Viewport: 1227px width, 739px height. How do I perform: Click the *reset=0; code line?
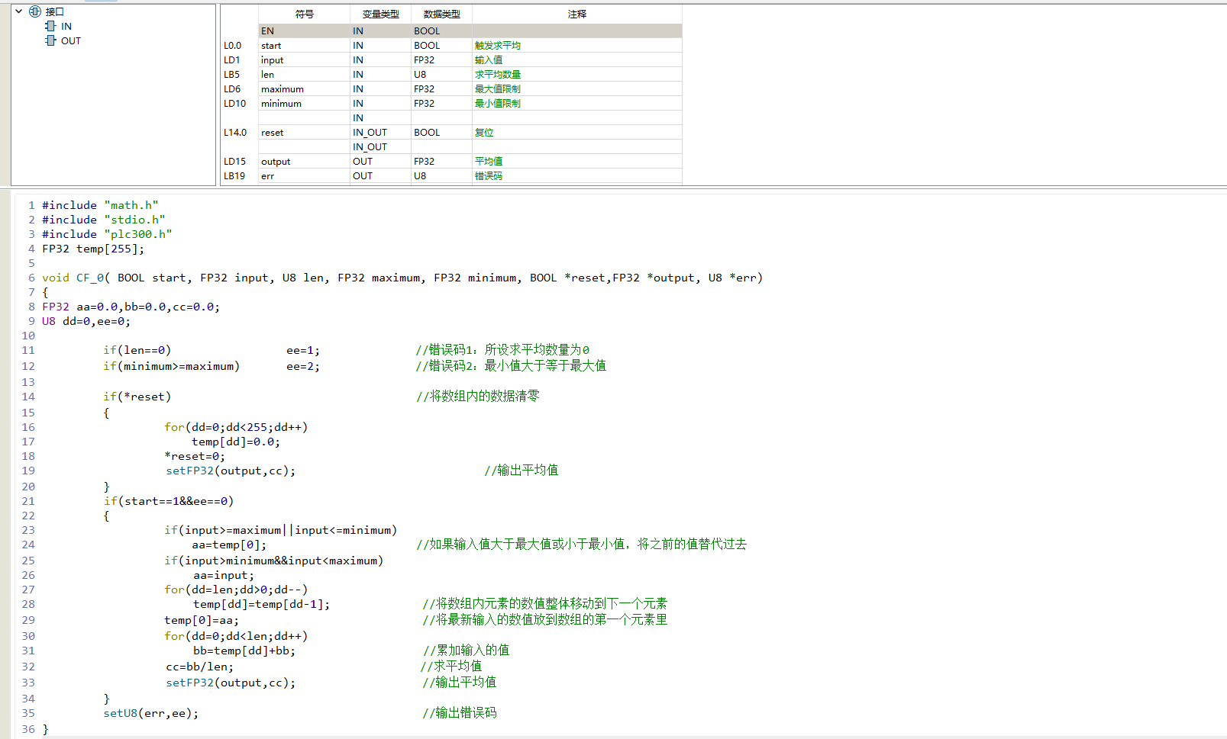195,456
